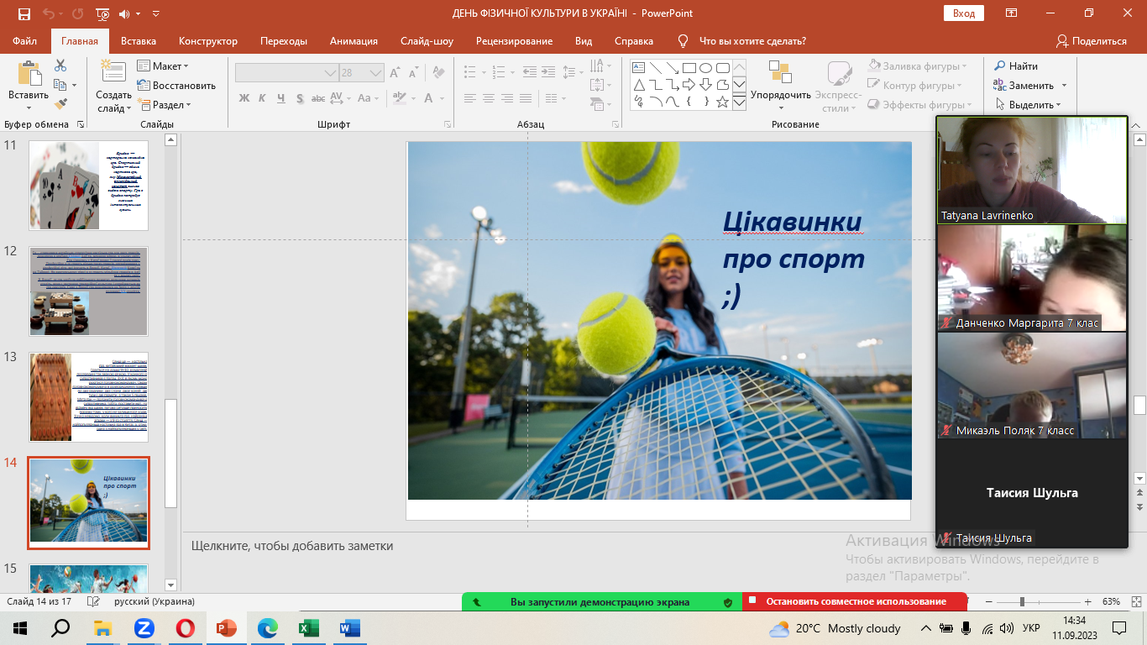Pick the oval shape in shapes gallery
Image resolution: width=1147 pixels, height=645 pixels.
pos(705,68)
